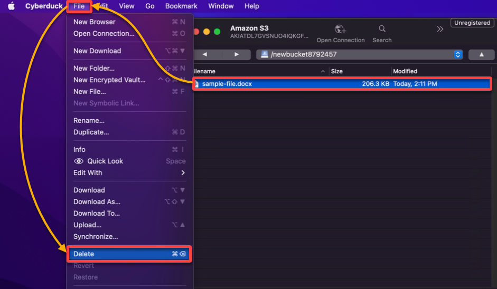Screen dimensions: 497x289
Task: Go back with the left arrow button
Action: click(205, 54)
